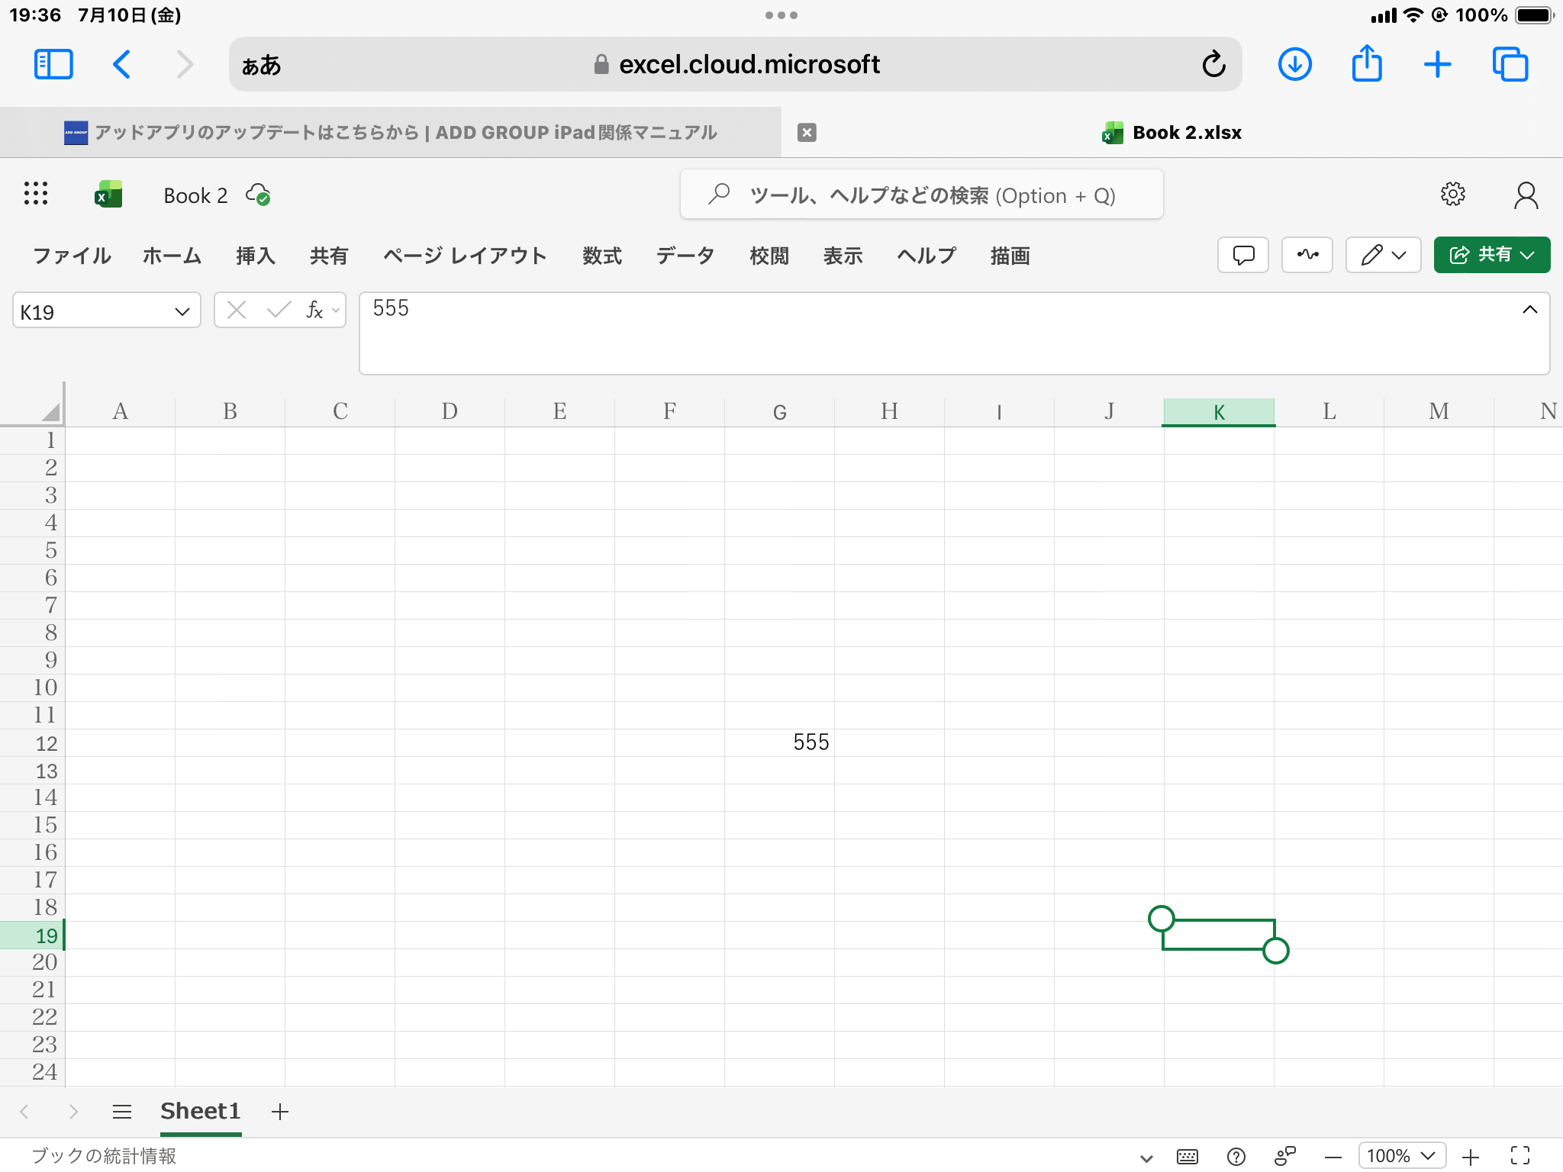Open Excel settings gear
The height and width of the screenshot is (1172, 1563).
click(1452, 194)
